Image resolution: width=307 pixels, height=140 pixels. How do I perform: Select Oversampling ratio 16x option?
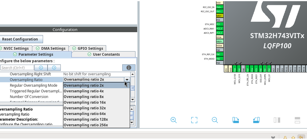pyautogui.click(x=96, y=102)
